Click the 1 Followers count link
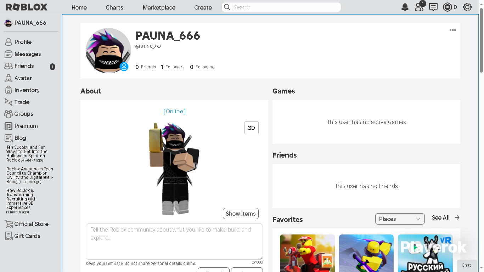 173,67
